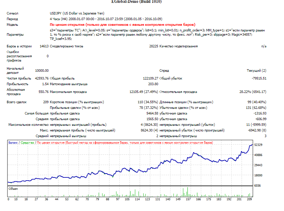The height and width of the screenshot is (211, 284).
Task: Click the Общий убыток value -79515.51
Action: pos(259,78)
